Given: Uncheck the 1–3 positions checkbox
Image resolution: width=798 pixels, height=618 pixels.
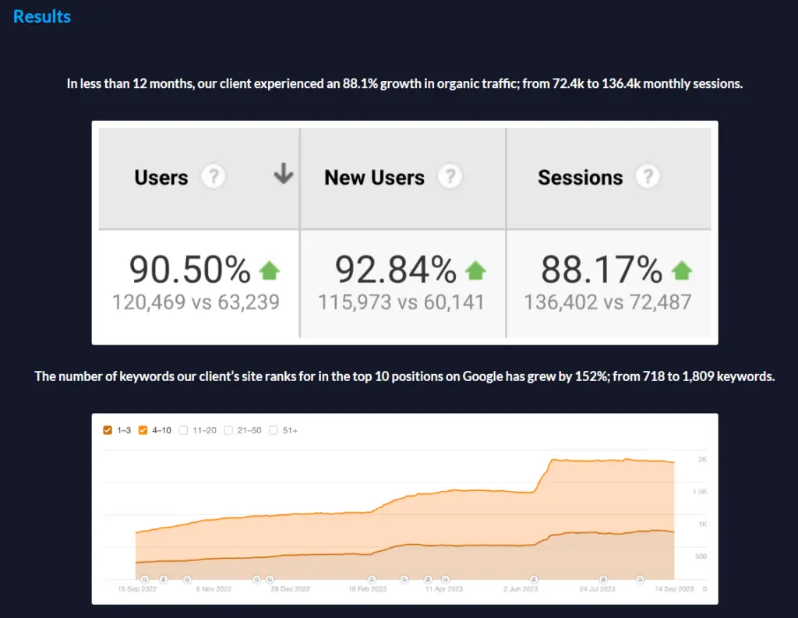Looking at the screenshot, I should point(108,430).
